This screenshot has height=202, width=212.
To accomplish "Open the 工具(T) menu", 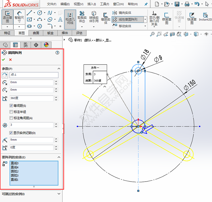I will [x=104, y=4].
